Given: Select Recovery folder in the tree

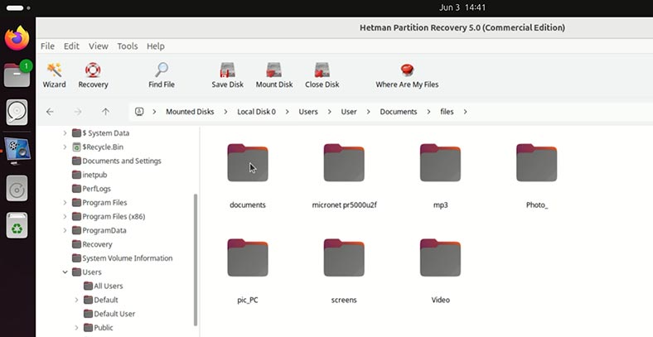Looking at the screenshot, I should tap(92, 244).
